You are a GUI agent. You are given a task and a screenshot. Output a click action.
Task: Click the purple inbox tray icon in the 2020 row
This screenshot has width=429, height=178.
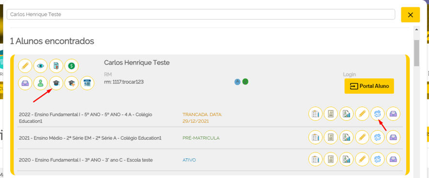(393, 159)
